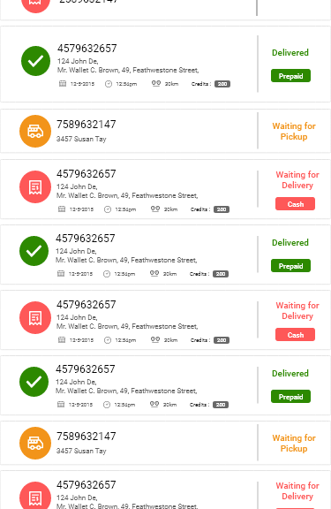The height and width of the screenshot is (509, 331).
Task: Click the credits 200 badge in the topmost delivered order
Action: [222, 84]
